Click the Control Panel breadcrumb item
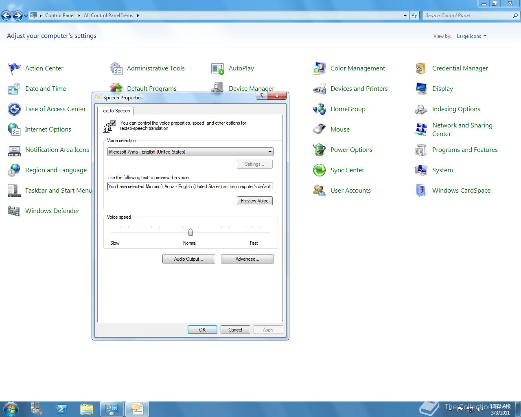Viewport: 521px width, 417px height. [60, 15]
